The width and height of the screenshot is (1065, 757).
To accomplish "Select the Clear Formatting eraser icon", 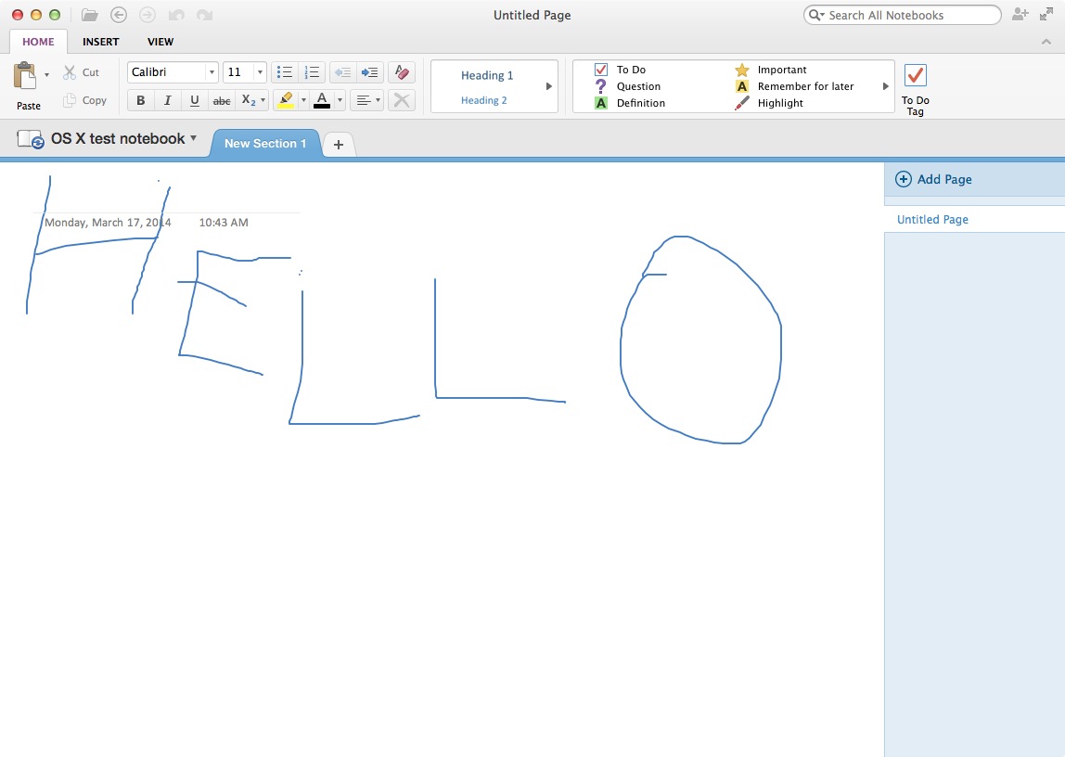I will pos(402,72).
